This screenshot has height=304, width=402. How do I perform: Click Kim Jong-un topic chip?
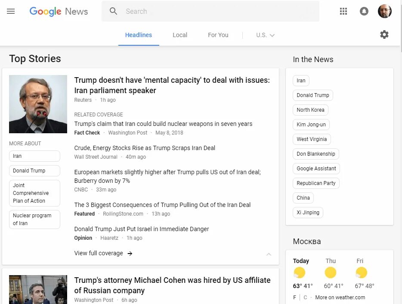[x=311, y=125]
